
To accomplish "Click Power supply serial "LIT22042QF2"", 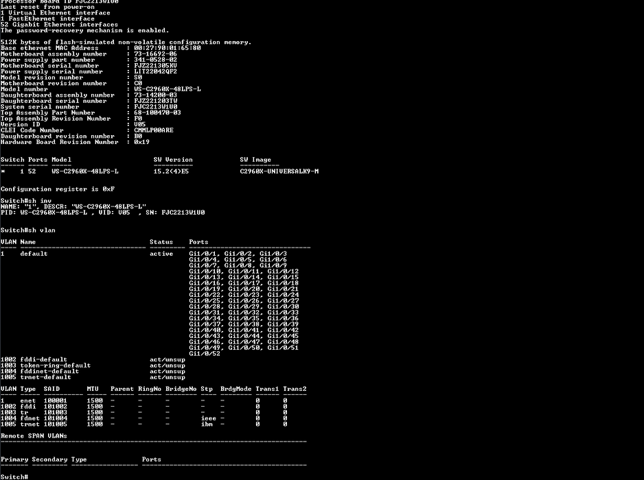I will [x=155, y=71].
